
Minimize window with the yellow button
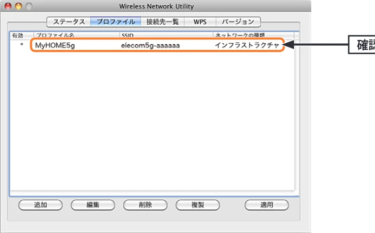point(19,6)
